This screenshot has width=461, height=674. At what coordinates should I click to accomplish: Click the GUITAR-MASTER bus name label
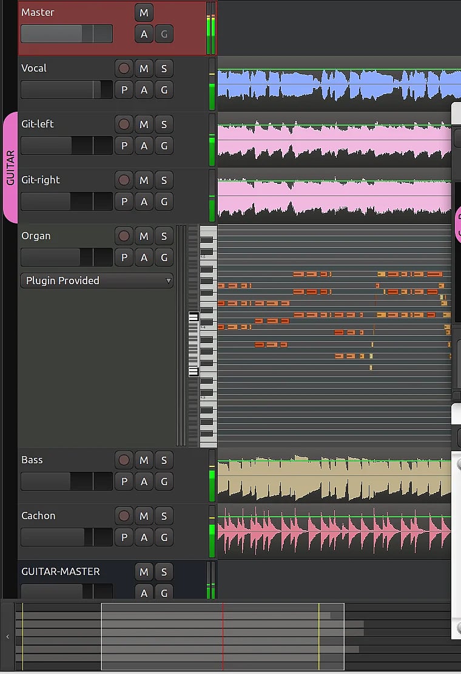tap(61, 571)
